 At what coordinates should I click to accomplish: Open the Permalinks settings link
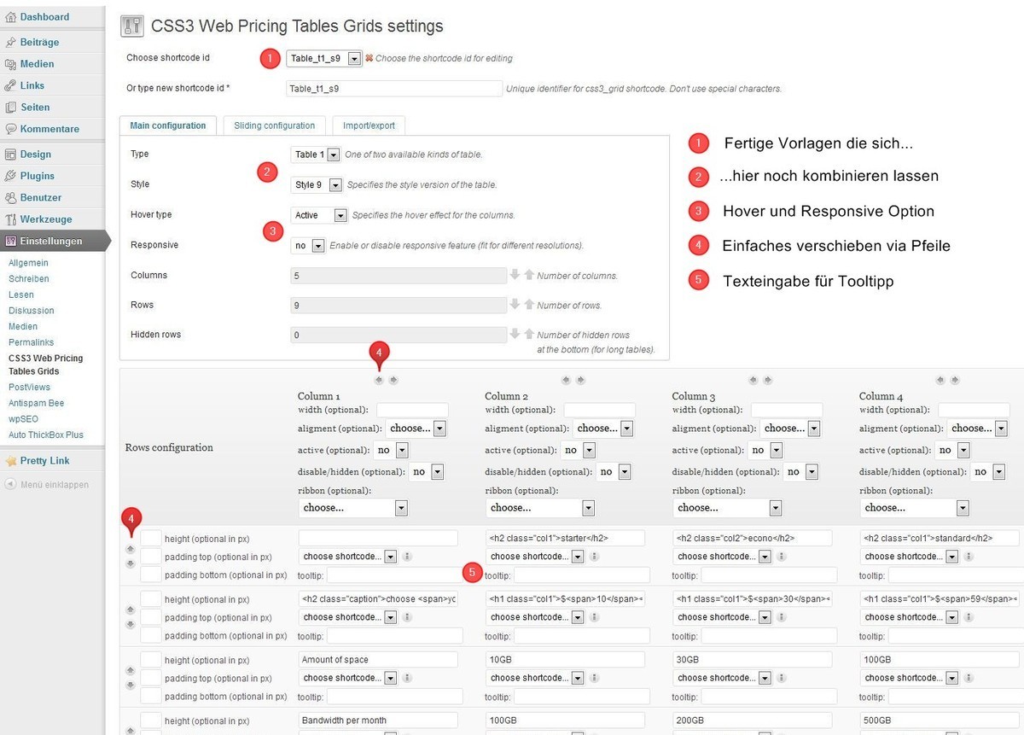31,342
